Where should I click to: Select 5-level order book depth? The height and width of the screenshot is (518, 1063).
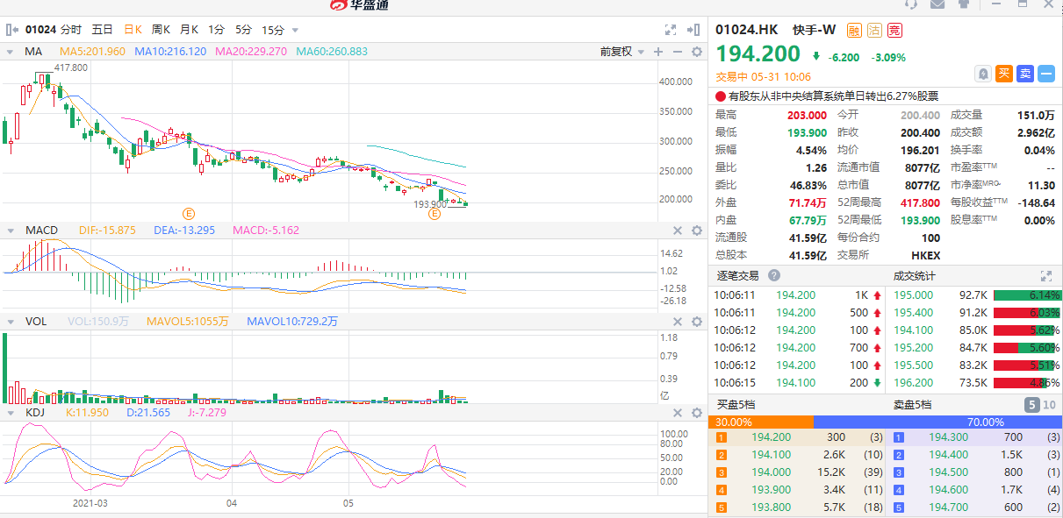1032,405
